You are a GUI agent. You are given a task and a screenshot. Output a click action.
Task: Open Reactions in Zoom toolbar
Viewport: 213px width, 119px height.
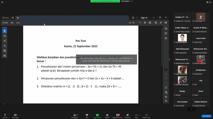click(x=127, y=116)
